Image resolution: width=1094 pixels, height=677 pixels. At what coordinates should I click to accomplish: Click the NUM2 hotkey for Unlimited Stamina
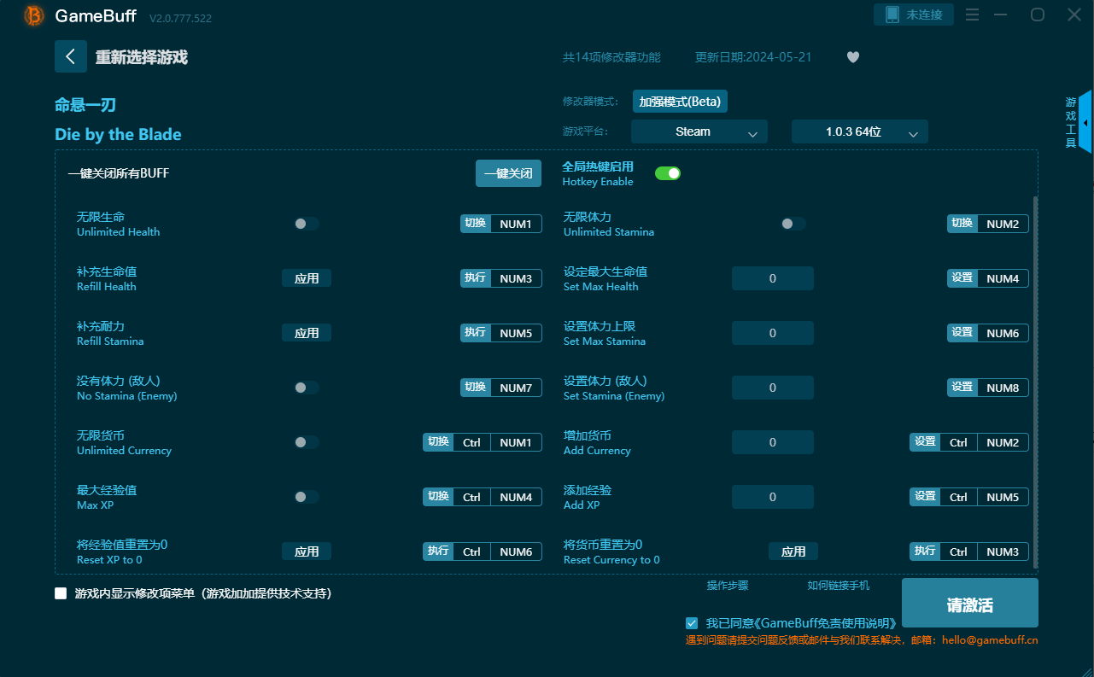click(x=1003, y=224)
